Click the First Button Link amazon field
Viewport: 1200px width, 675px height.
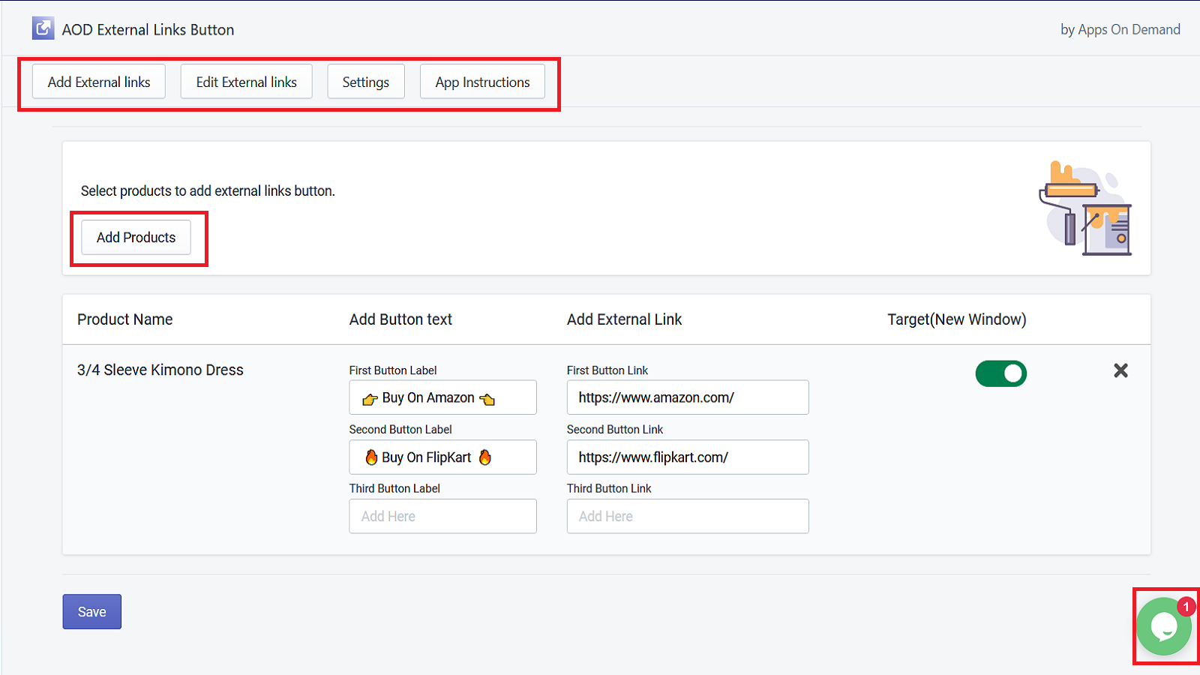coord(686,397)
